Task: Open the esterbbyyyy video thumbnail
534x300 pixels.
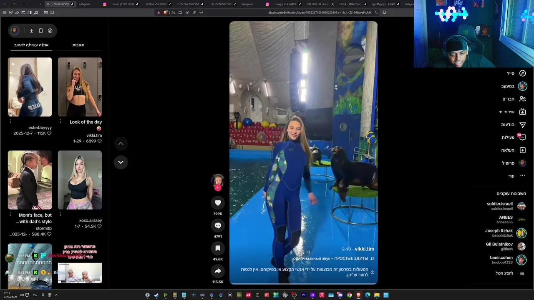Action: pos(30,87)
